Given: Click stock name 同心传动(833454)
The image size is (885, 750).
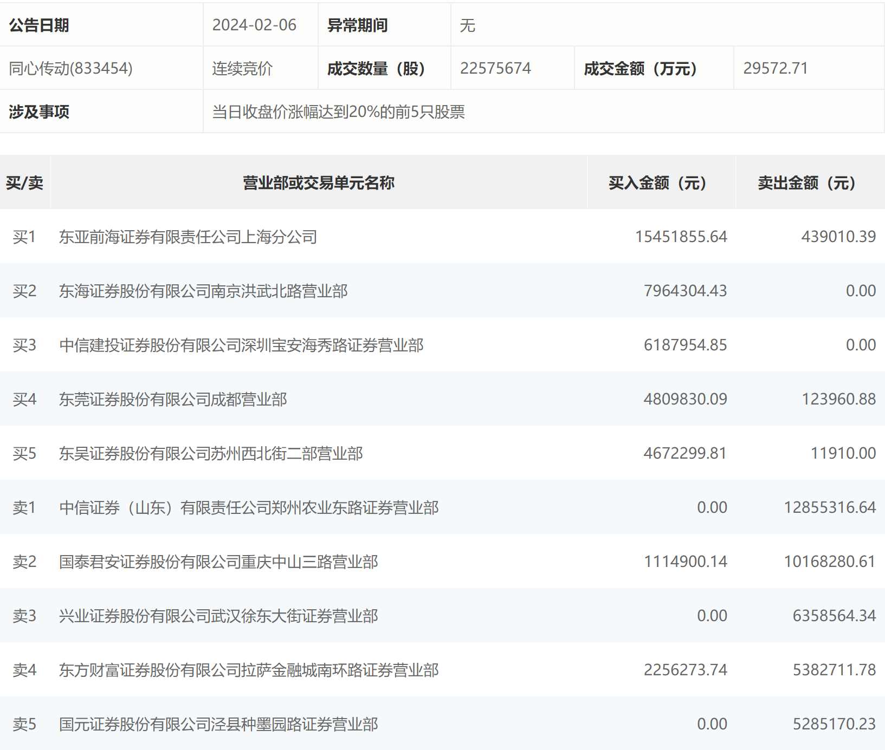Looking at the screenshot, I should pyautogui.click(x=70, y=68).
